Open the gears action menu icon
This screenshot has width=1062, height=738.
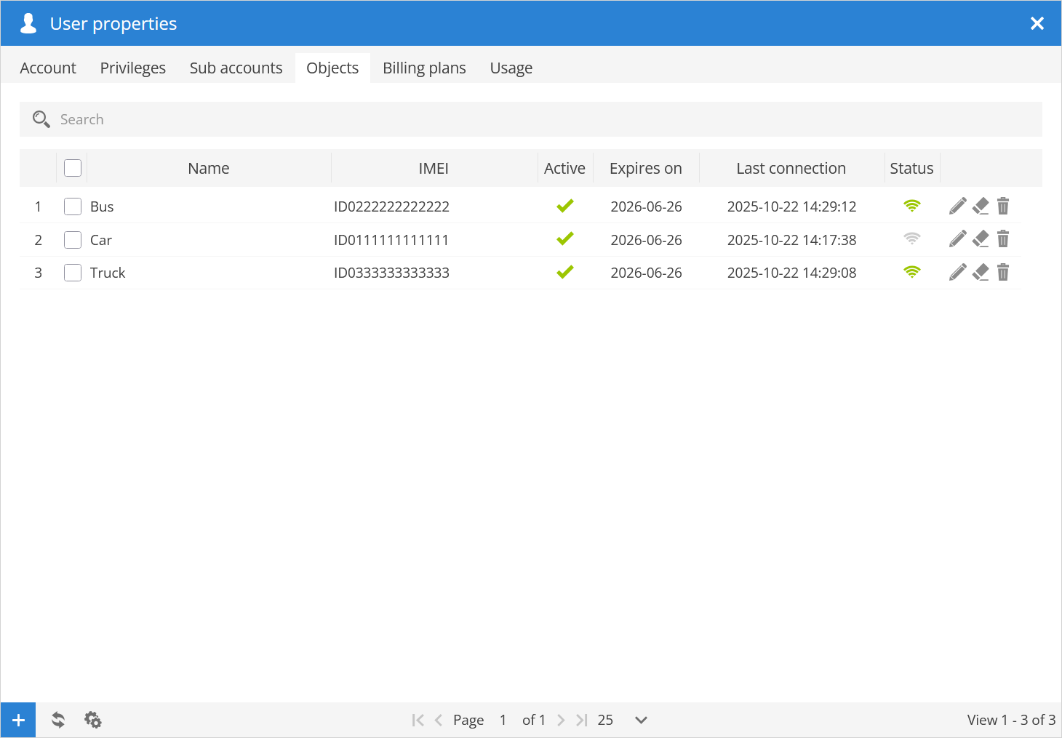point(93,720)
